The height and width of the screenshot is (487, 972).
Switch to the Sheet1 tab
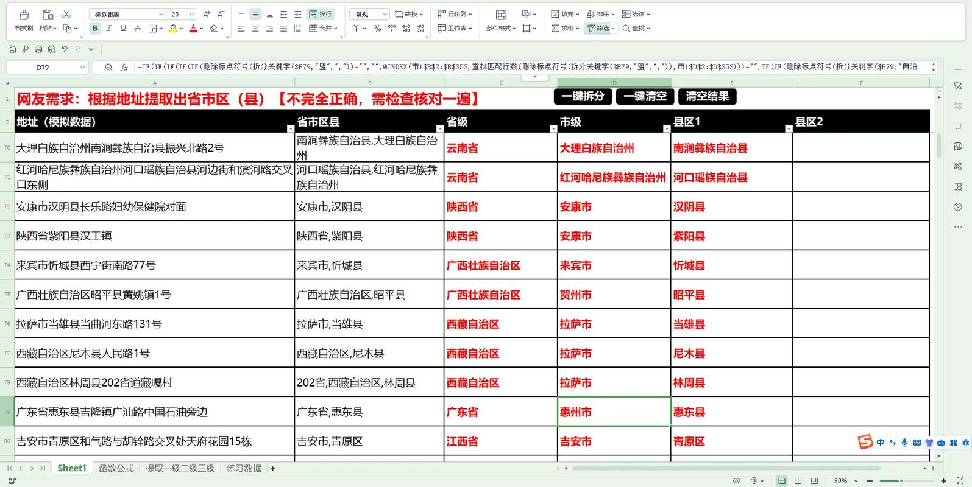click(72, 468)
